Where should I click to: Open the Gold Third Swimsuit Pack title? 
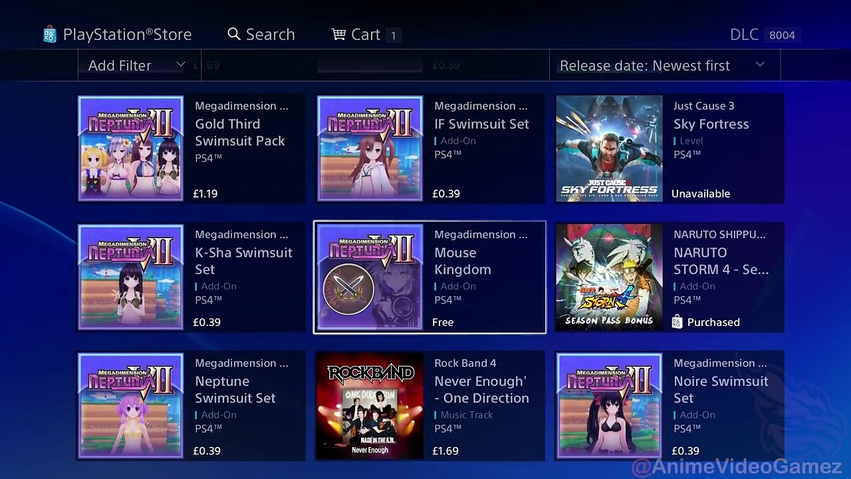(x=240, y=132)
